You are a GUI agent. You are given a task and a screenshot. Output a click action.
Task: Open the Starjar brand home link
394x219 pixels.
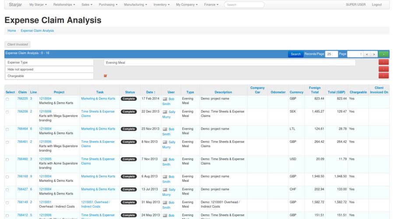pyautogui.click(x=15, y=4)
